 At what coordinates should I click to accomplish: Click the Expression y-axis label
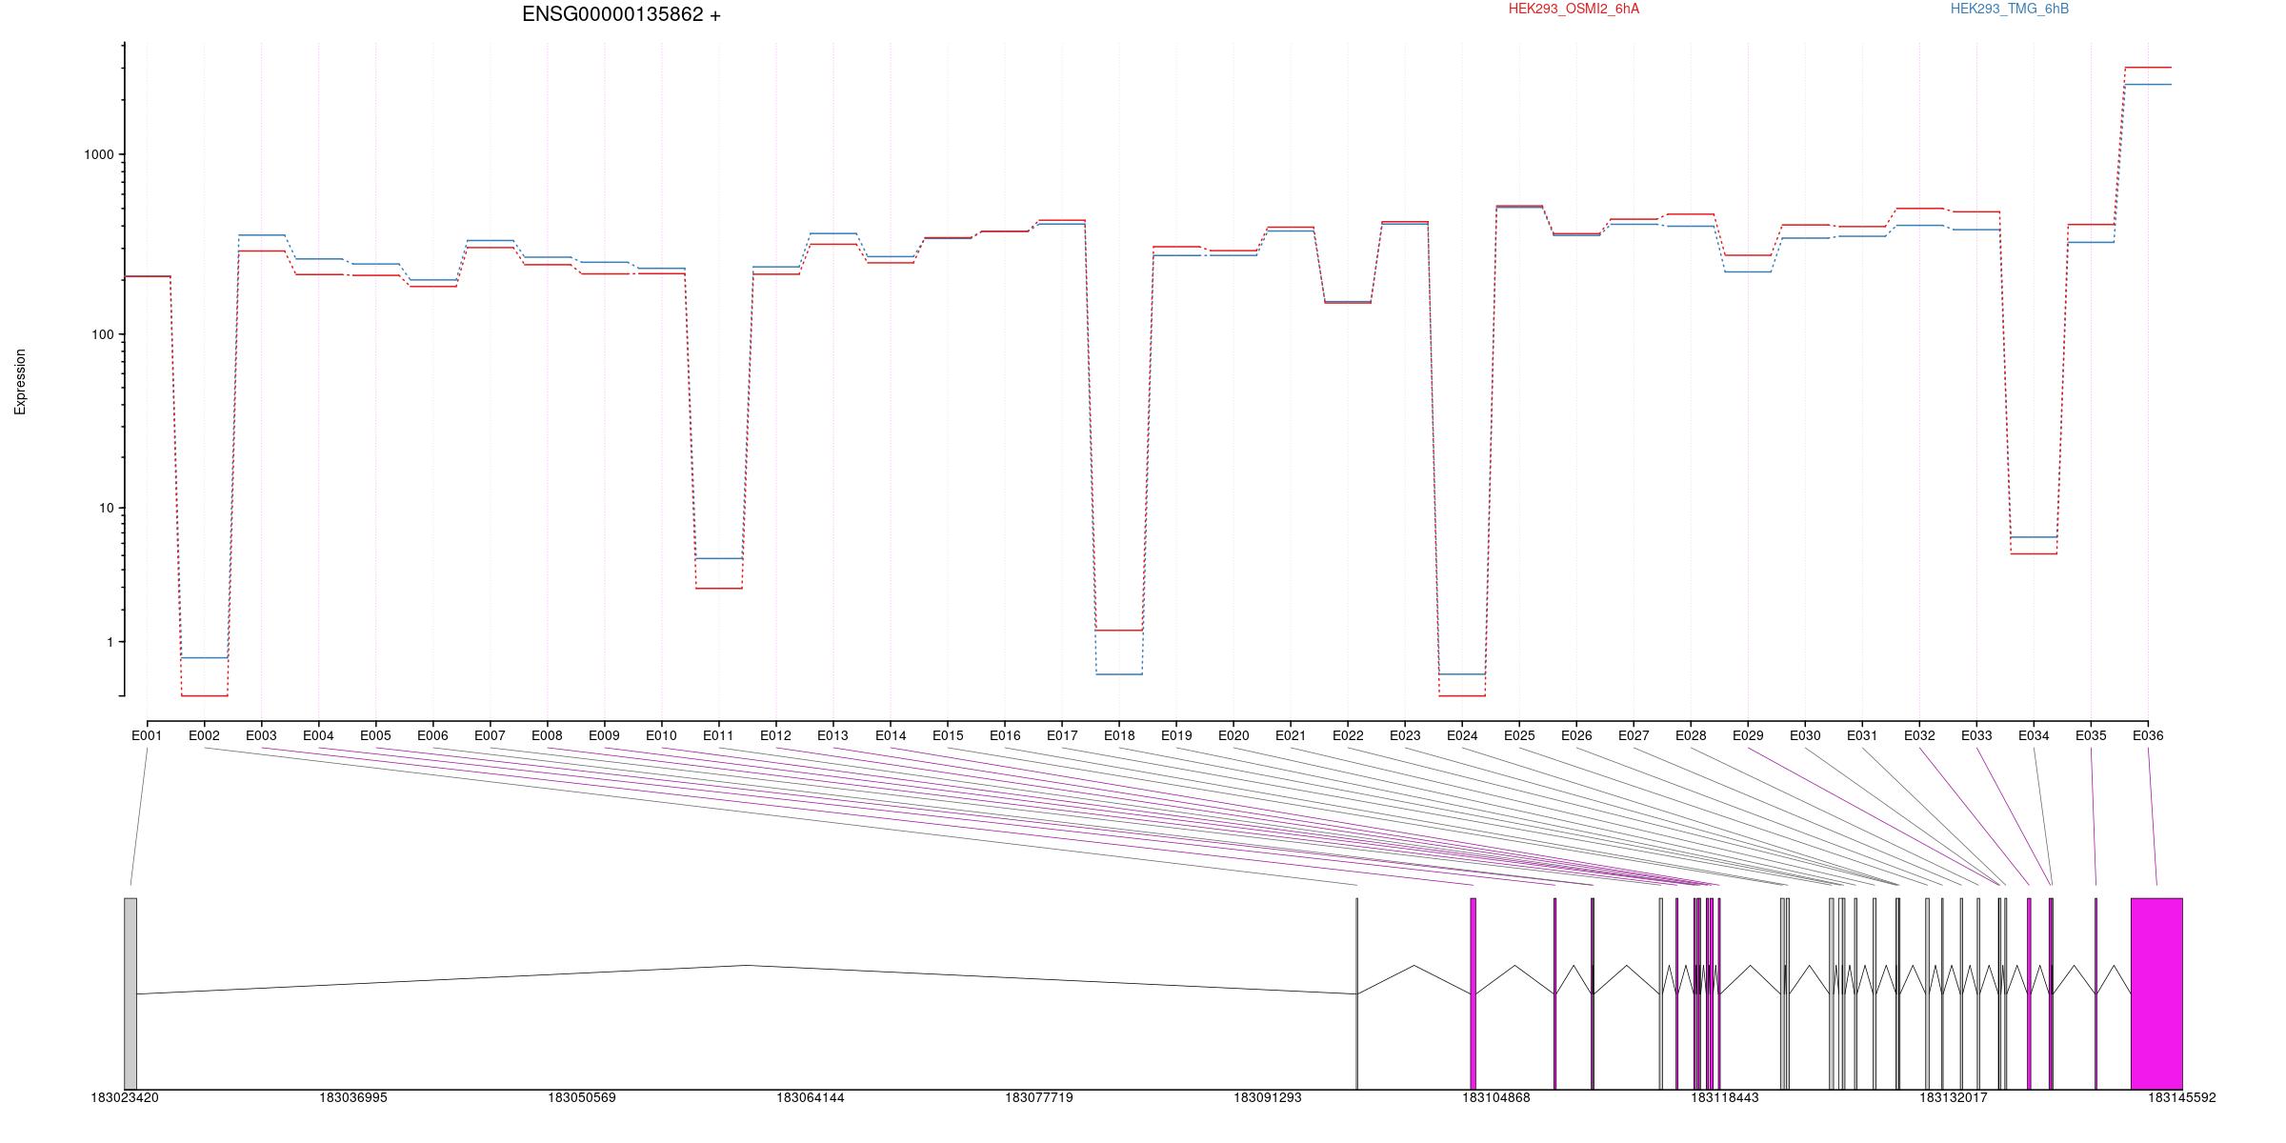click(20, 382)
